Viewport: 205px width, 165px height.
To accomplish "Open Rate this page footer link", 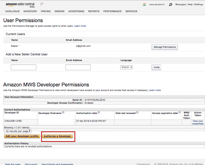I will 13,164.
